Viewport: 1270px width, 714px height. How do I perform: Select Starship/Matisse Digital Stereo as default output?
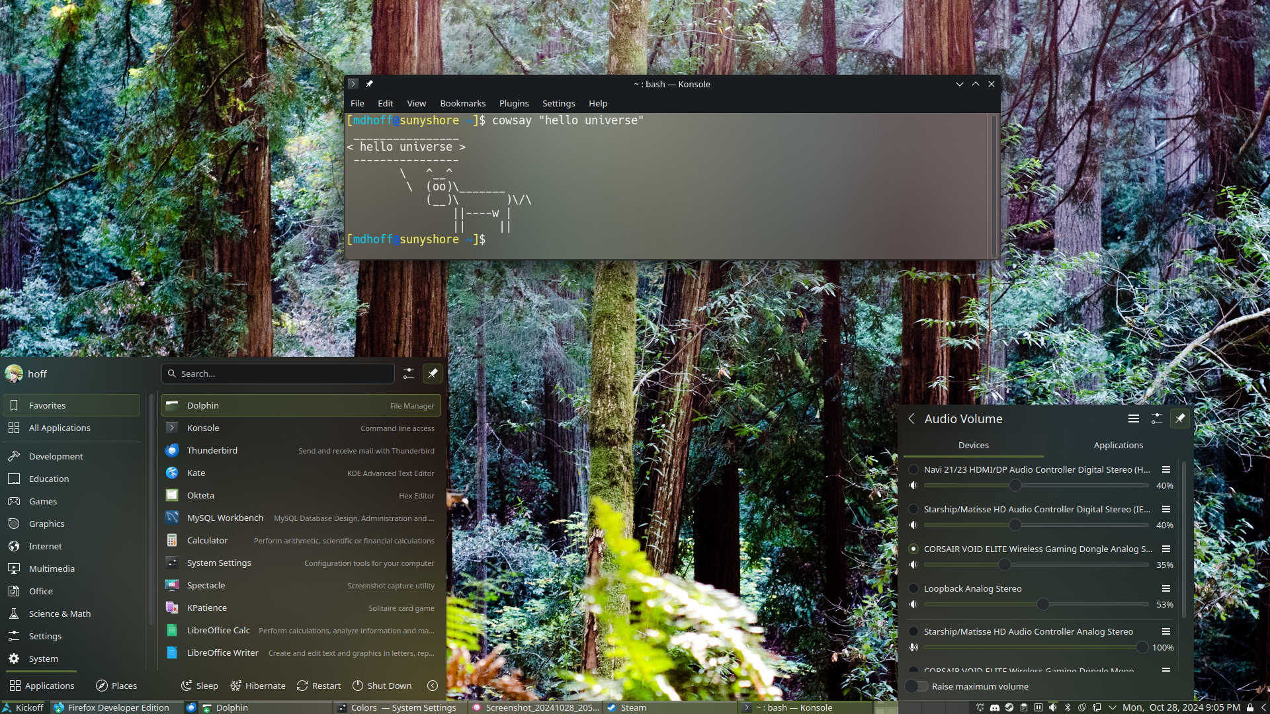(913, 509)
